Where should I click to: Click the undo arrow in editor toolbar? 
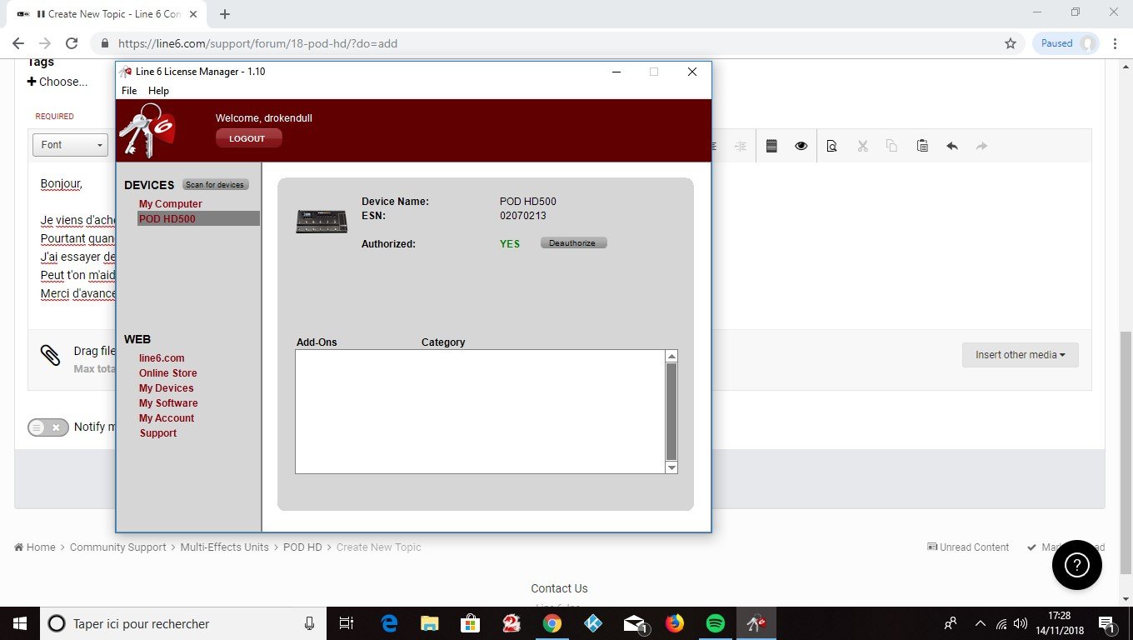coord(952,146)
